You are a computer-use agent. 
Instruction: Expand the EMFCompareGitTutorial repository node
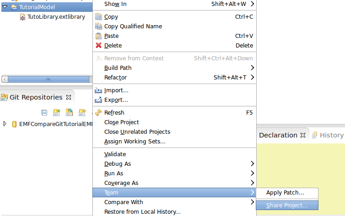[5, 124]
